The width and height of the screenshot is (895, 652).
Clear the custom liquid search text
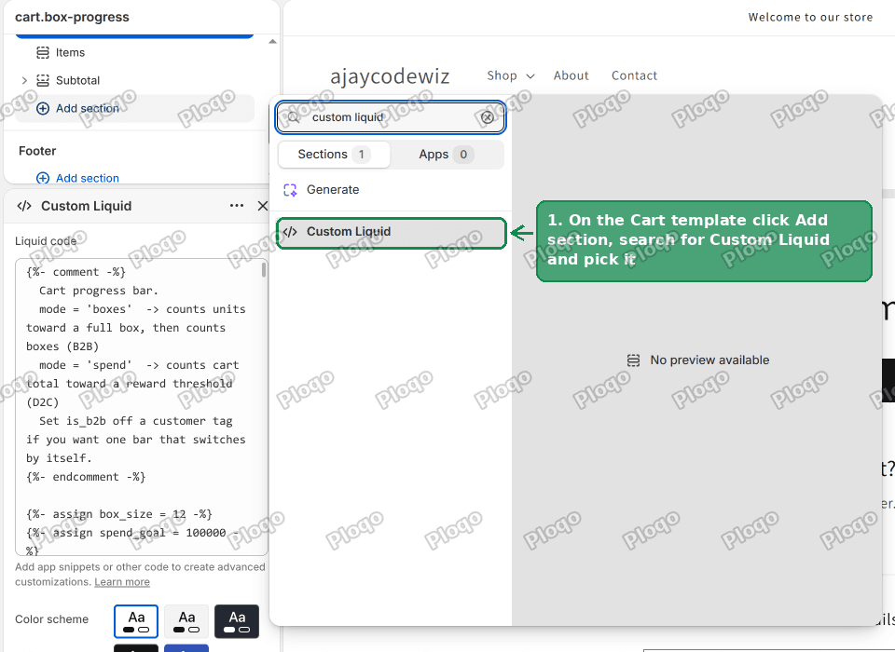tap(488, 117)
